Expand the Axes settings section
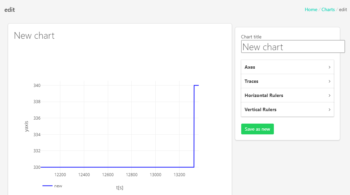This screenshot has width=350, height=195. [x=287, y=67]
